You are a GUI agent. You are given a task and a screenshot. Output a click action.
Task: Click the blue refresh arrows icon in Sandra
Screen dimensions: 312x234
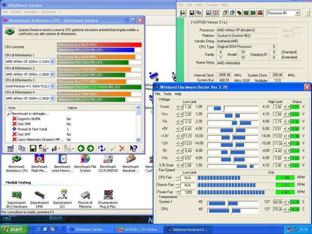(102, 149)
